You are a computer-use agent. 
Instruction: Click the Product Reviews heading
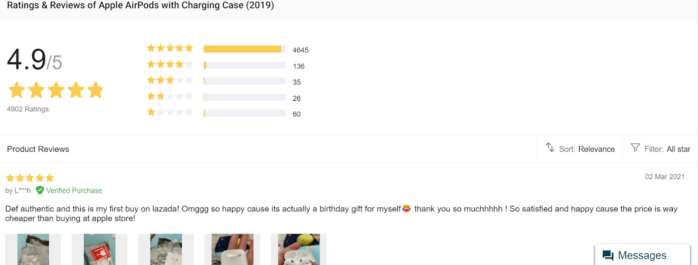[x=38, y=149]
